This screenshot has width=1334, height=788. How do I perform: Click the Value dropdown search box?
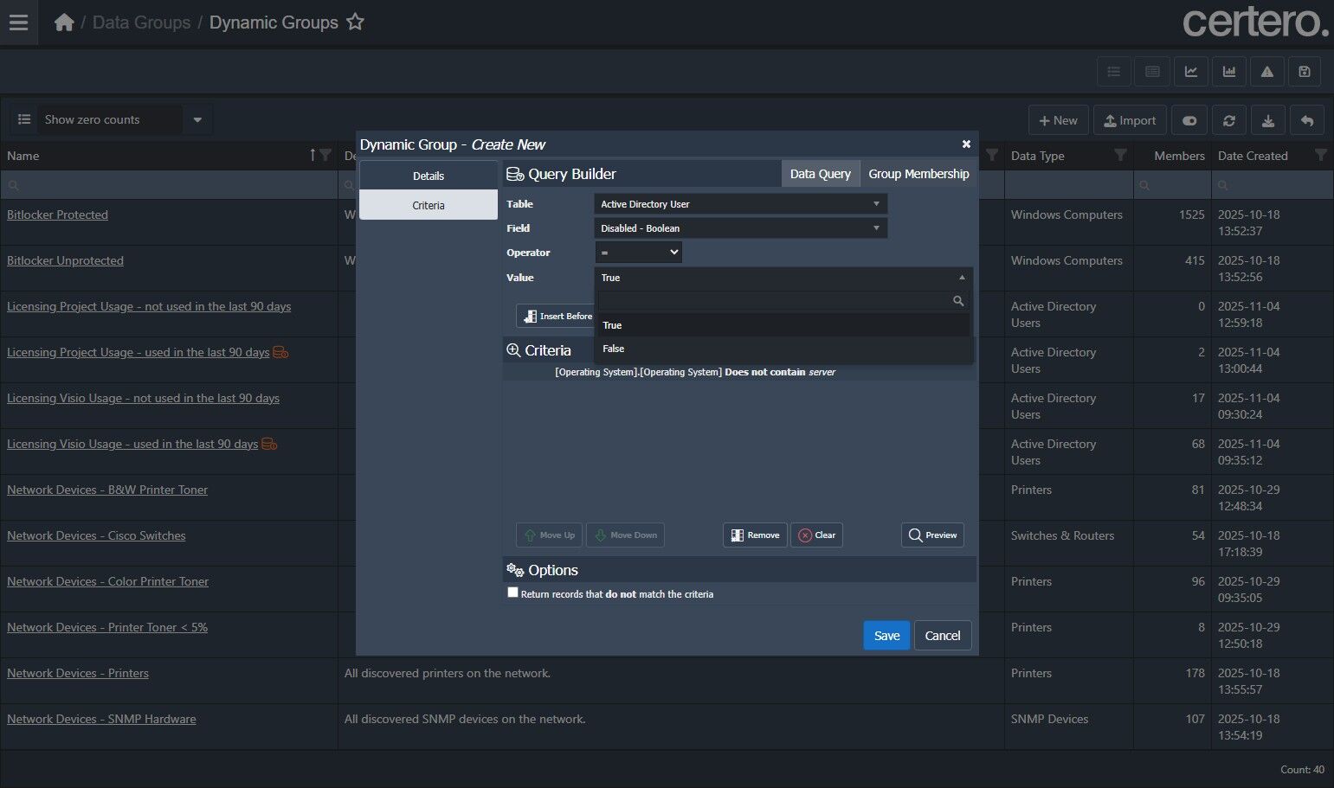coord(783,301)
